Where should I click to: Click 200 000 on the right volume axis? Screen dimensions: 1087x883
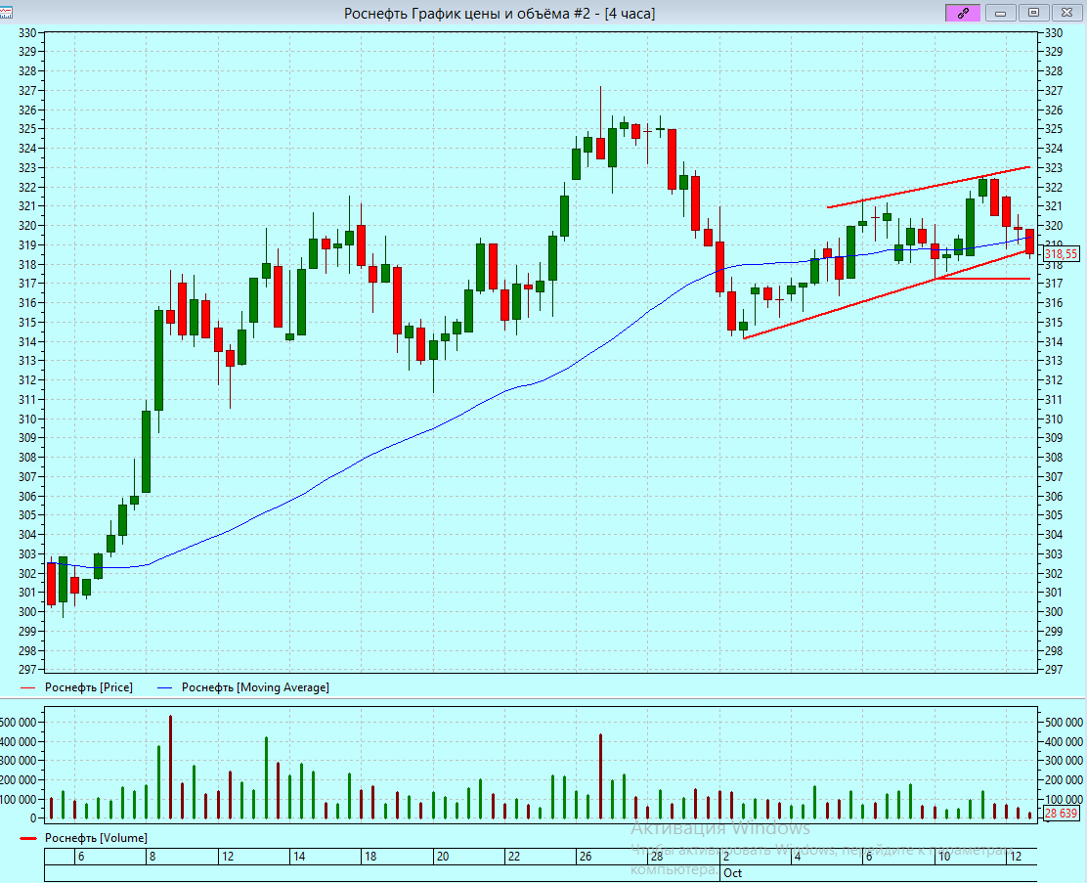pos(1064,780)
